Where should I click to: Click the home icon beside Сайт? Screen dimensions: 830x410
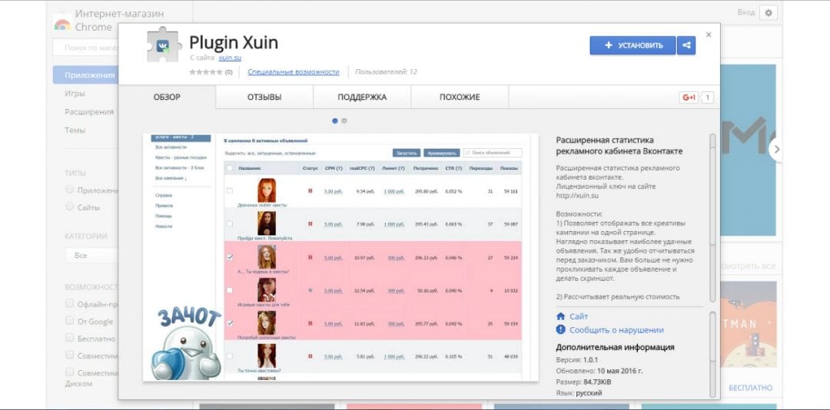coord(560,316)
